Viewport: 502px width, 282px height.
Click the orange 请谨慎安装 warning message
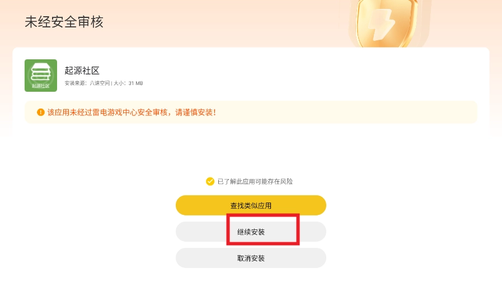pos(196,112)
